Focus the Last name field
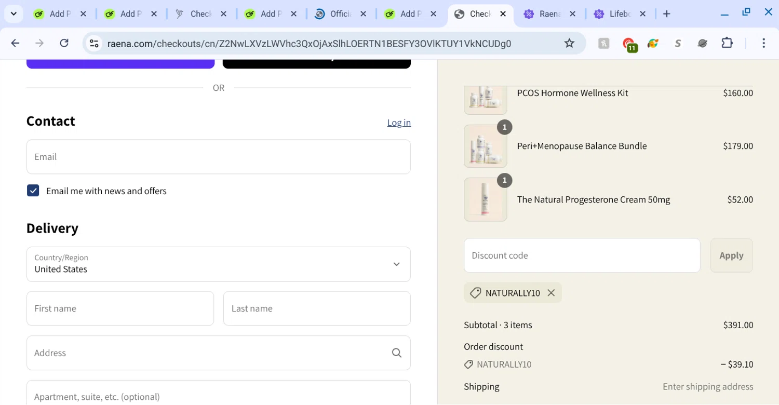The height and width of the screenshot is (405, 779). click(x=317, y=308)
